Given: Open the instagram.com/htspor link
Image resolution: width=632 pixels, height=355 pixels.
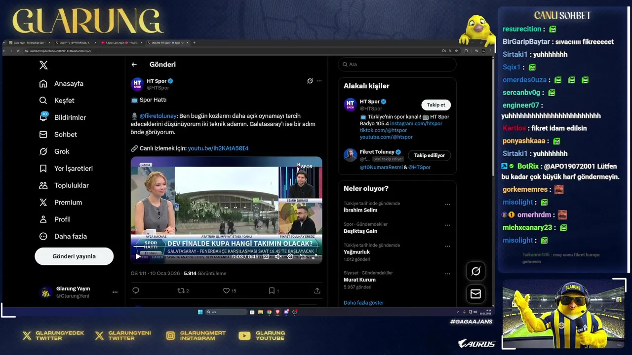Looking at the screenshot, I should click(x=416, y=123).
